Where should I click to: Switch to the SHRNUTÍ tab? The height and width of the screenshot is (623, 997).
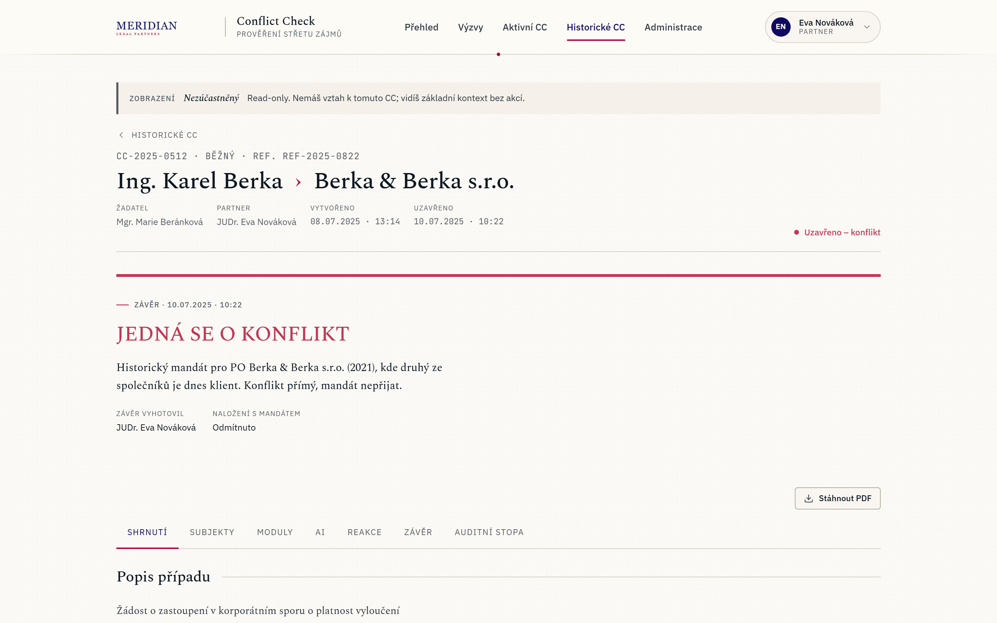147,532
